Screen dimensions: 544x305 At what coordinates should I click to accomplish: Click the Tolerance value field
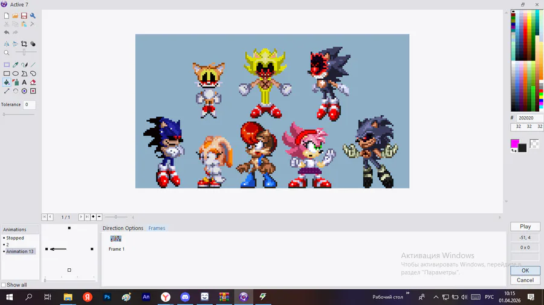(x=30, y=104)
